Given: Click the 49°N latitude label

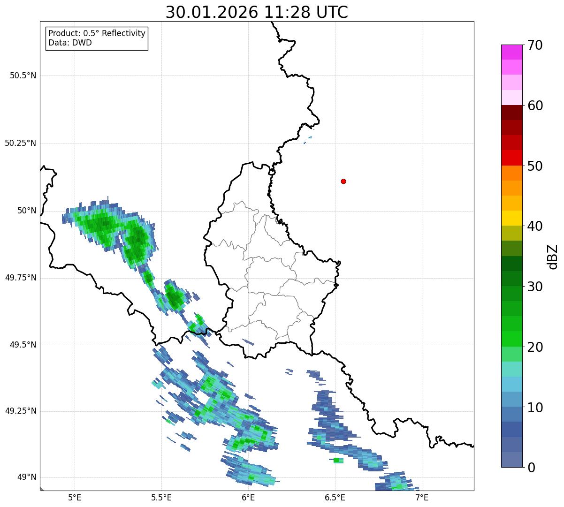Looking at the screenshot, I should pos(26,477).
